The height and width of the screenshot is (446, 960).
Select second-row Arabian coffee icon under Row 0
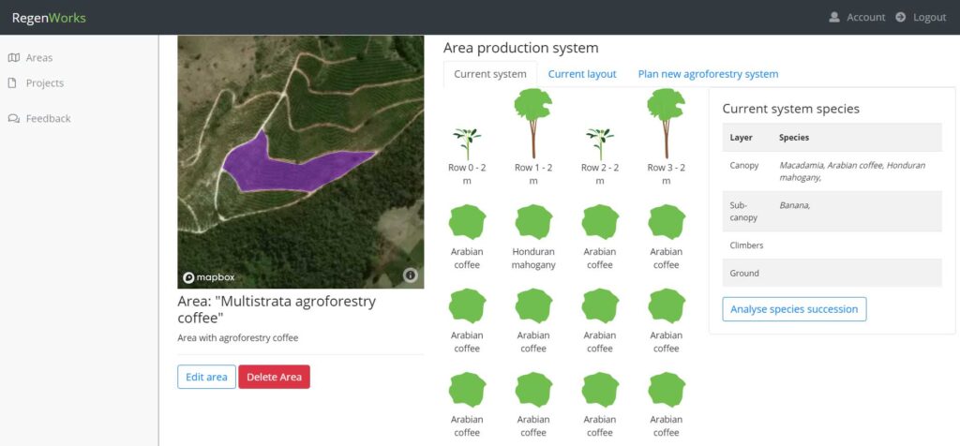pyautogui.click(x=467, y=305)
